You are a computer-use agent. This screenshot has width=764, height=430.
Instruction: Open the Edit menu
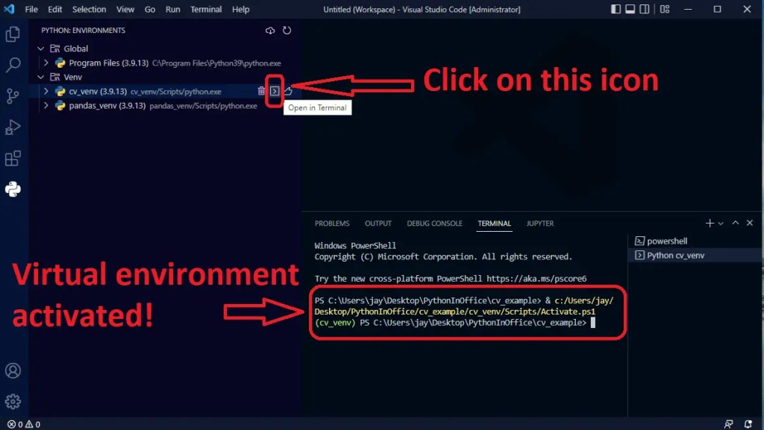tap(54, 9)
